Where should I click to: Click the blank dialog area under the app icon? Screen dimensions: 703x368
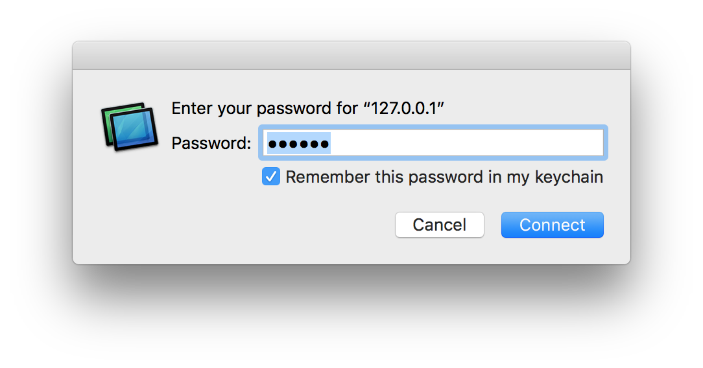click(x=130, y=207)
